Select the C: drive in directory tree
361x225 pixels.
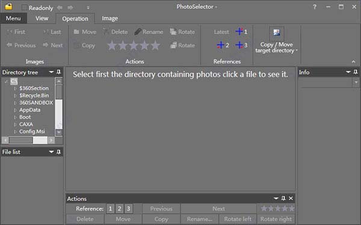click(x=14, y=81)
